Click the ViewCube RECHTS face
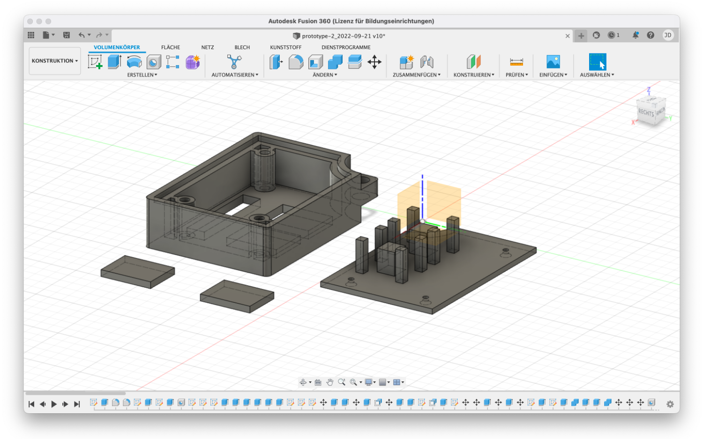 646,112
